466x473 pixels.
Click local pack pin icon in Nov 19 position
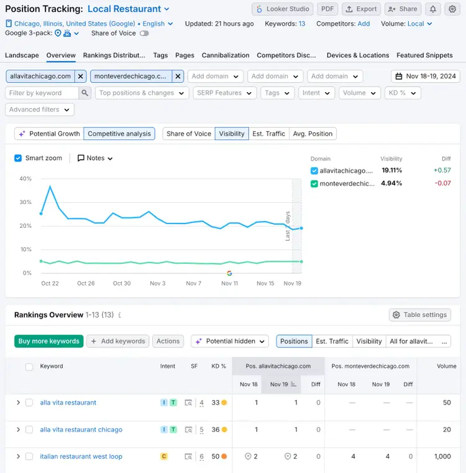[288, 456]
